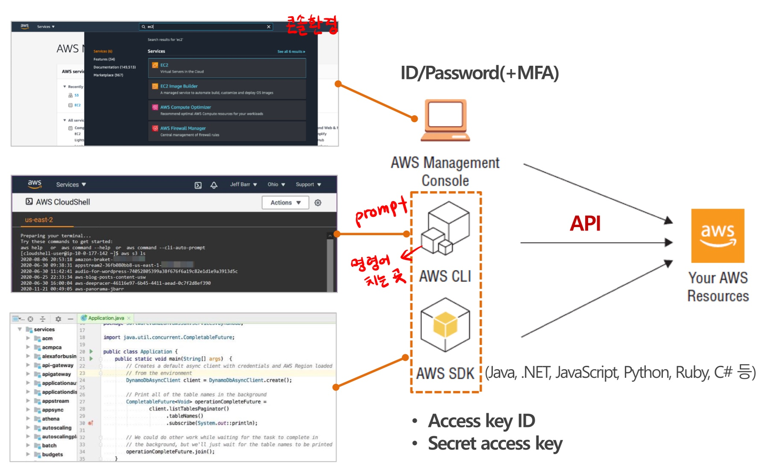Open the AWS Compute Optimizer result
The image size is (762, 470).
(227, 110)
